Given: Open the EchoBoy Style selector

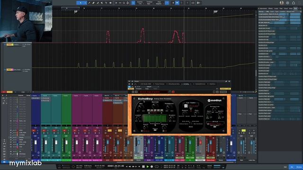Looking at the screenshot, I should click(x=215, y=124).
